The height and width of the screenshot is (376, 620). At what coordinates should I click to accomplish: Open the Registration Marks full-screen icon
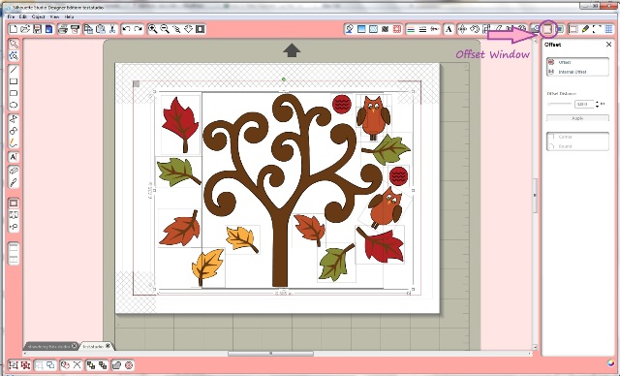click(x=597, y=29)
